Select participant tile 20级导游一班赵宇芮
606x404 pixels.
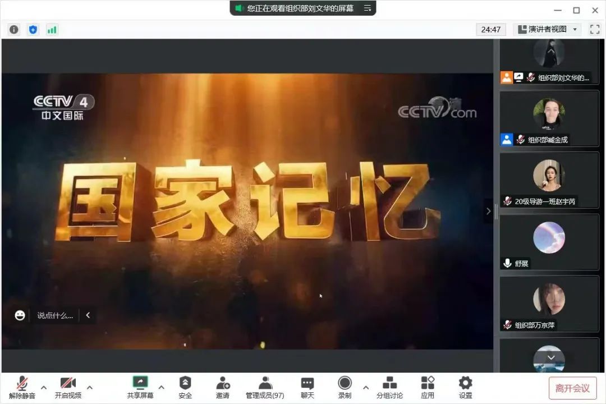[x=549, y=180]
